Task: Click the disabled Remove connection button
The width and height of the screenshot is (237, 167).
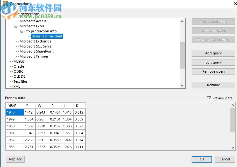Action: [x=213, y=40]
